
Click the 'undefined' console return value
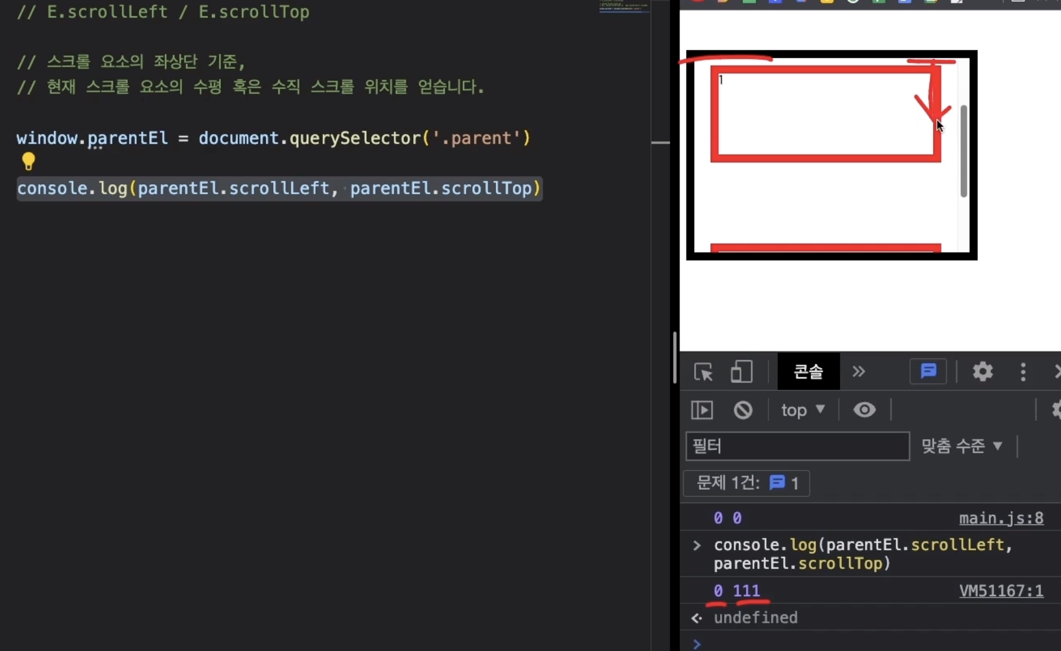pos(755,617)
